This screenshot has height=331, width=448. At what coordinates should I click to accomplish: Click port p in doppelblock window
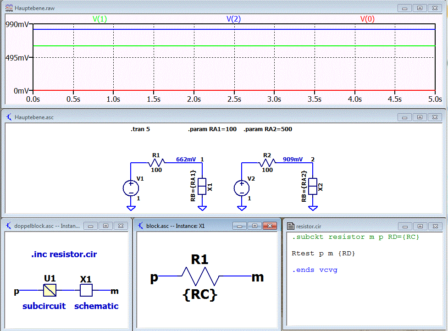[17, 291]
